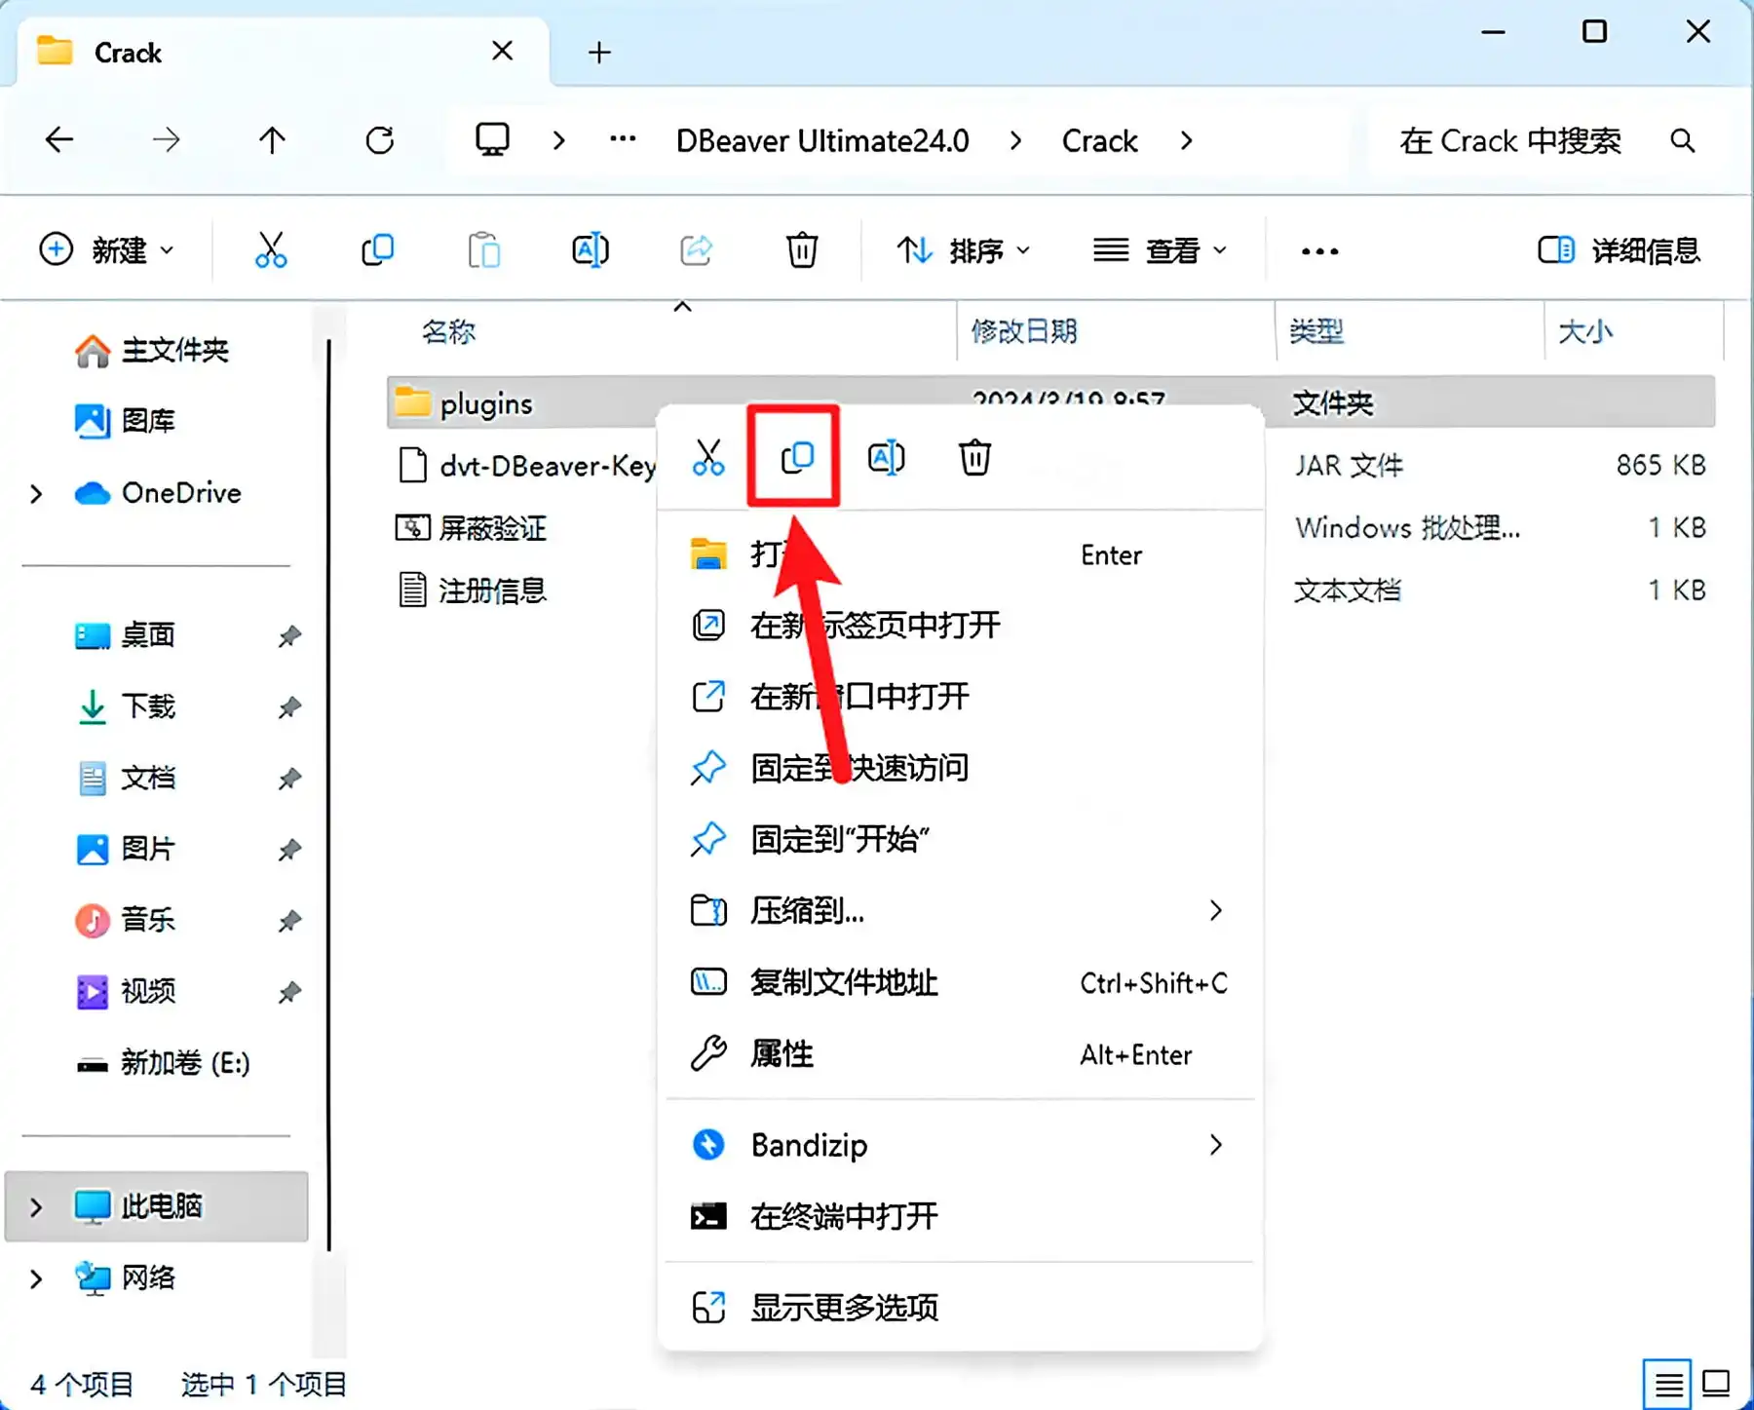
Task: Go up one folder level
Action: tap(272, 140)
